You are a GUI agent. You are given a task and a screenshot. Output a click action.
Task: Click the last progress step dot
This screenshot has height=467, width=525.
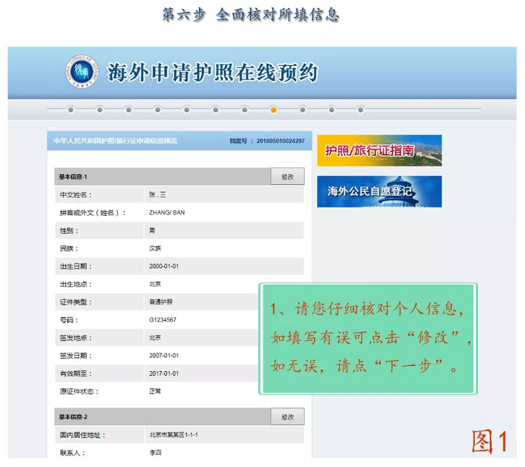coord(361,110)
